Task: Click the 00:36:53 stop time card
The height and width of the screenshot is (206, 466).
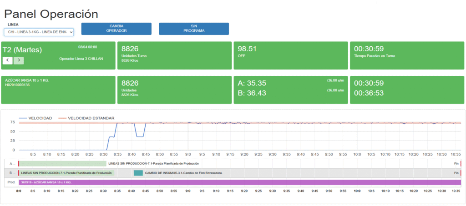Action: (406, 93)
